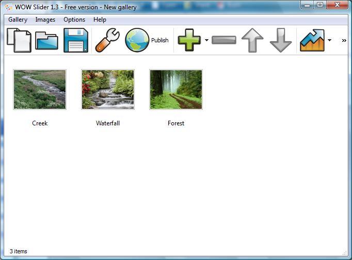Open the Help menu
This screenshot has height=260, width=352.
pyautogui.click(x=100, y=20)
